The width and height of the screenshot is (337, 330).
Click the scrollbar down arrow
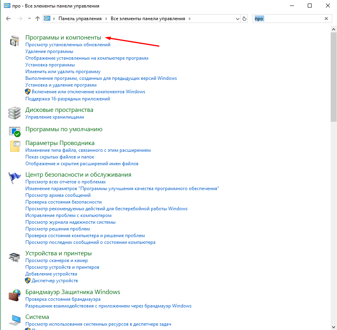(x=333, y=327)
